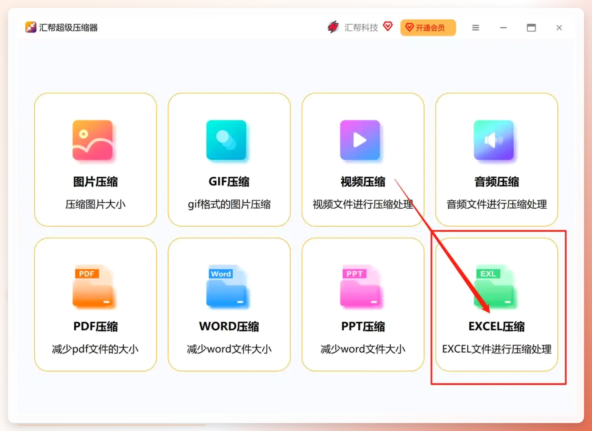Click the gif格式的图片压缩 description
This screenshot has width=592, height=431.
coord(229,204)
